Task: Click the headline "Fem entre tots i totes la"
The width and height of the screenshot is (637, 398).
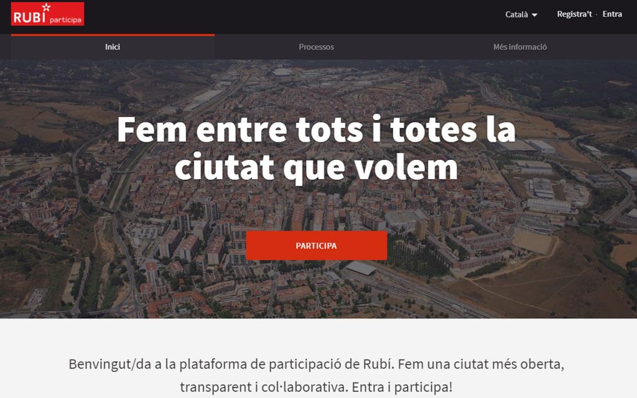Action: tap(317, 129)
